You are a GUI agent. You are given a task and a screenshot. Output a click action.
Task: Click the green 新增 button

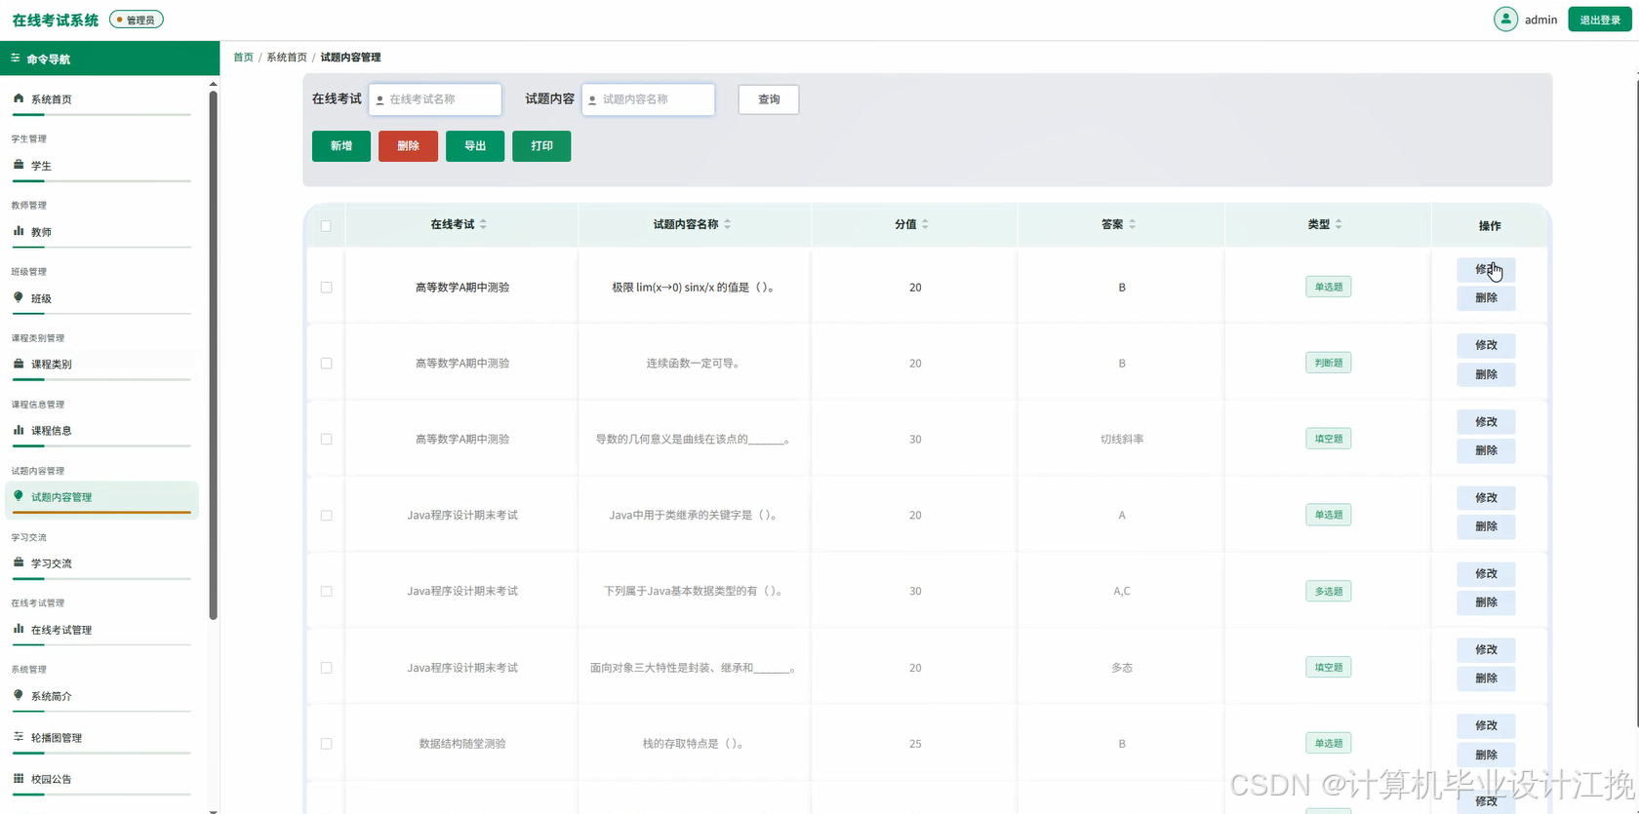[x=341, y=146]
